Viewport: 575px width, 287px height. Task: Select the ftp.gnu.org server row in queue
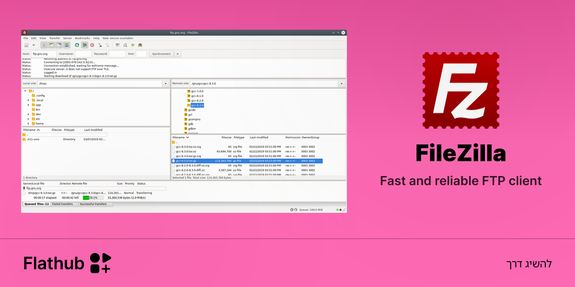coord(94,188)
